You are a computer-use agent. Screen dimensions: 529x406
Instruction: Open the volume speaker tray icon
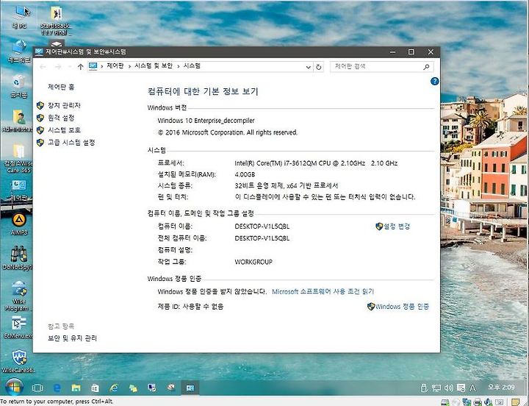(x=448, y=388)
